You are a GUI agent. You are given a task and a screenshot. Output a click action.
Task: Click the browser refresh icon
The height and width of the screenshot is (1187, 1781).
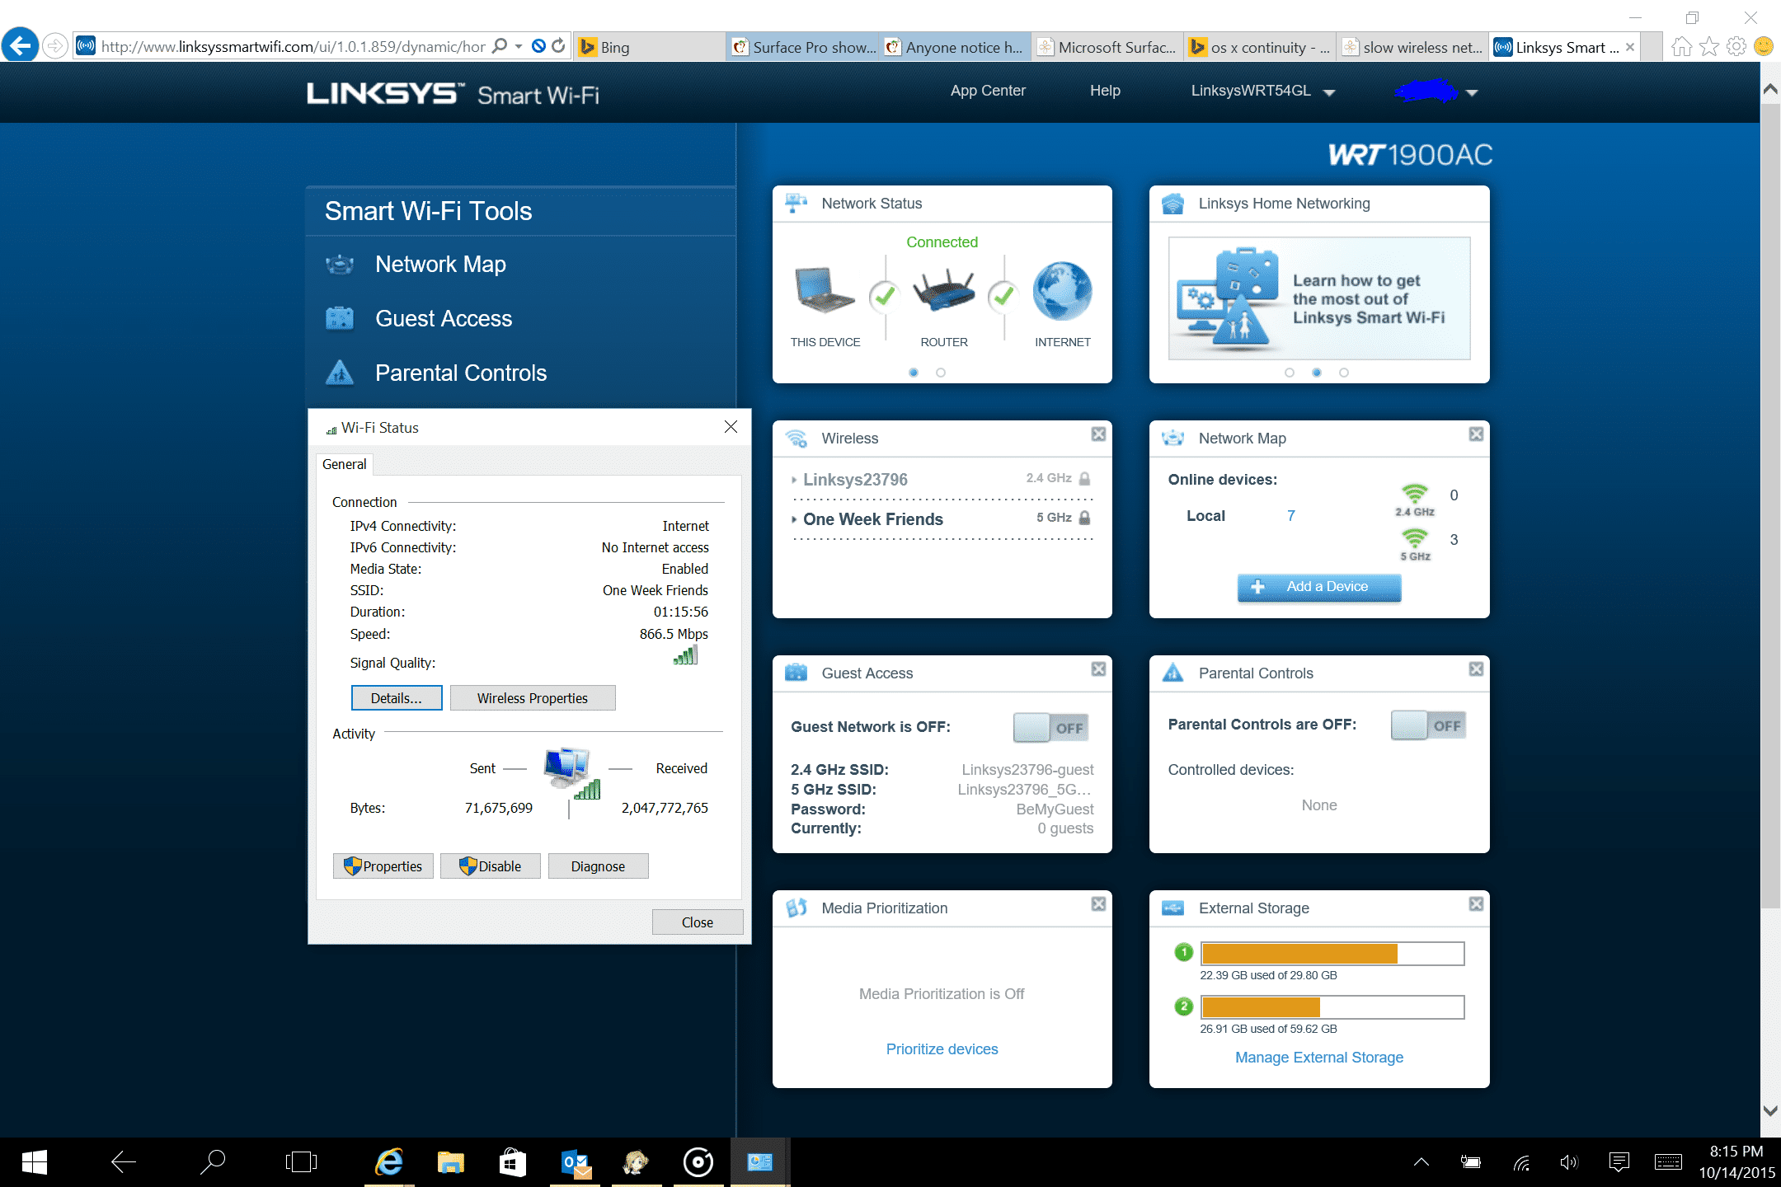click(558, 46)
